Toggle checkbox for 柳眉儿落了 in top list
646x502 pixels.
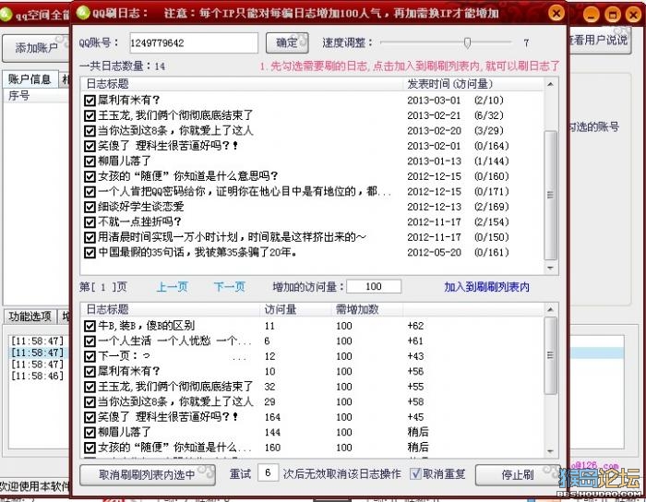90,161
